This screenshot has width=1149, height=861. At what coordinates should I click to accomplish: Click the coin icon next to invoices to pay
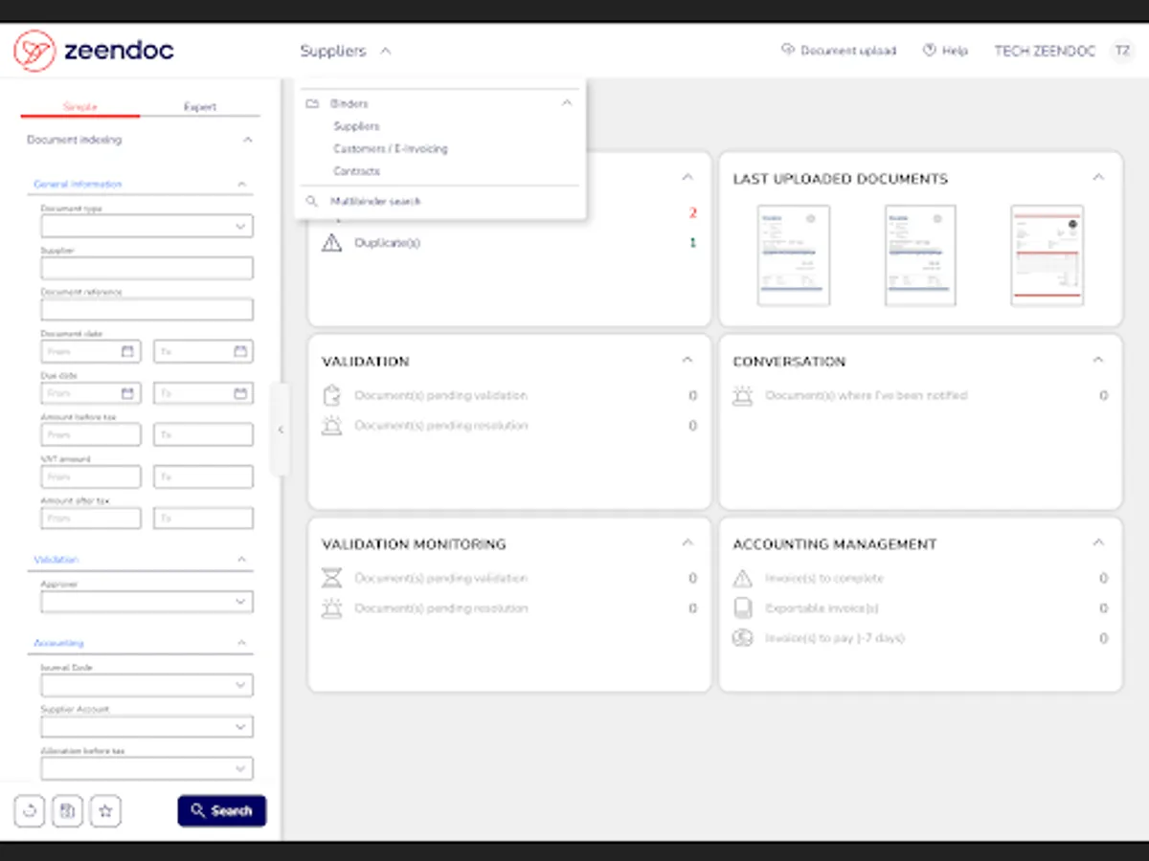pos(742,638)
